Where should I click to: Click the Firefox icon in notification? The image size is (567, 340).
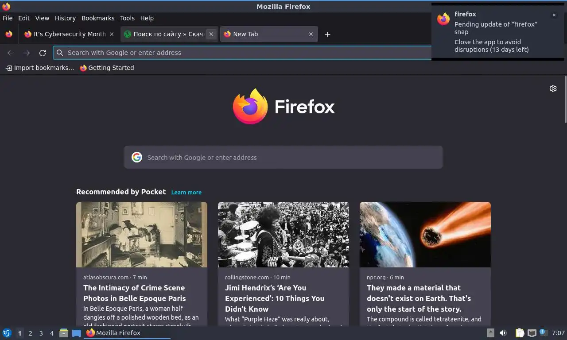pyautogui.click(x=443, y=19)
